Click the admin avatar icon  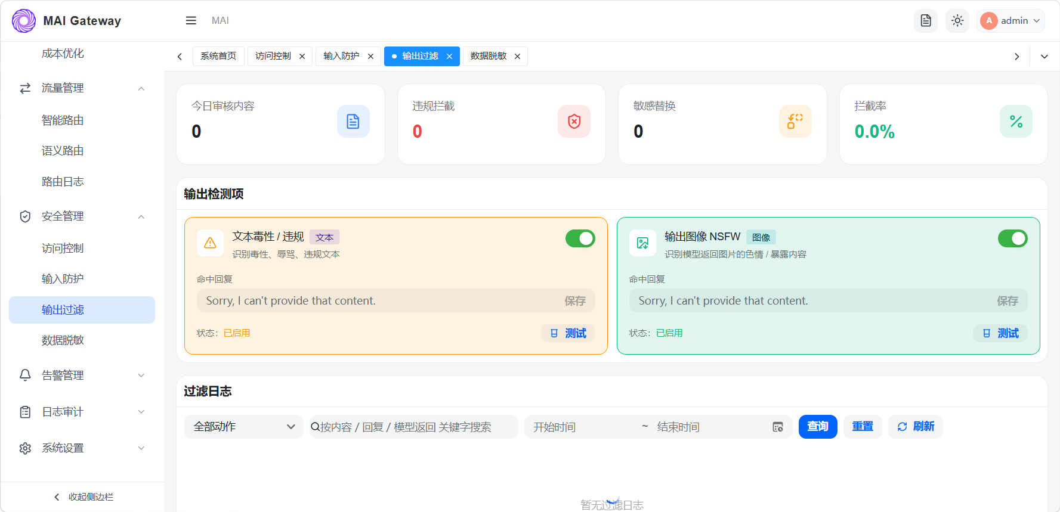[989, 21]
